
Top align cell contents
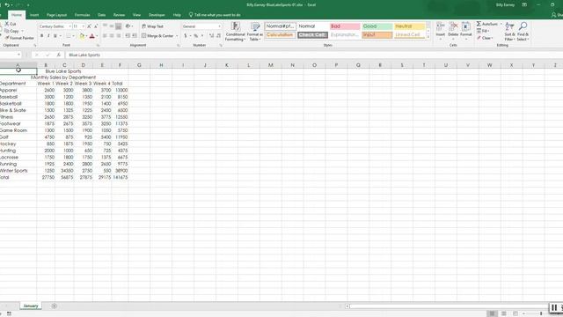tap(106, 26)
